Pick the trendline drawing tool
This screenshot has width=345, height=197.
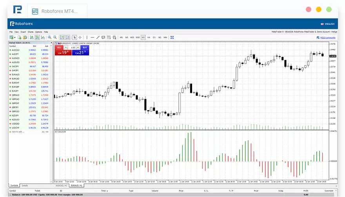[98, 38]
